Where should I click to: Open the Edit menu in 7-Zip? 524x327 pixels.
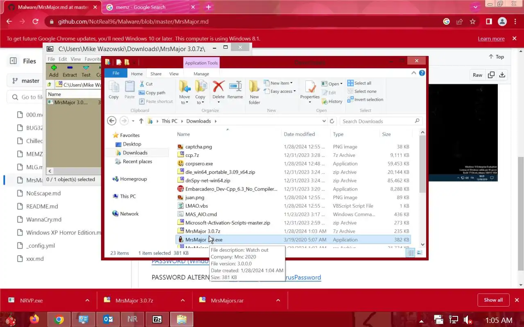63,59
